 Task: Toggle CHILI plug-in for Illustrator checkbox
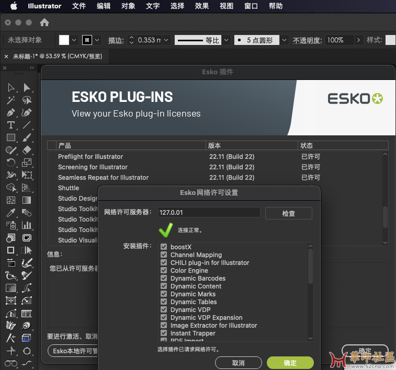click(x=164, y=262)
